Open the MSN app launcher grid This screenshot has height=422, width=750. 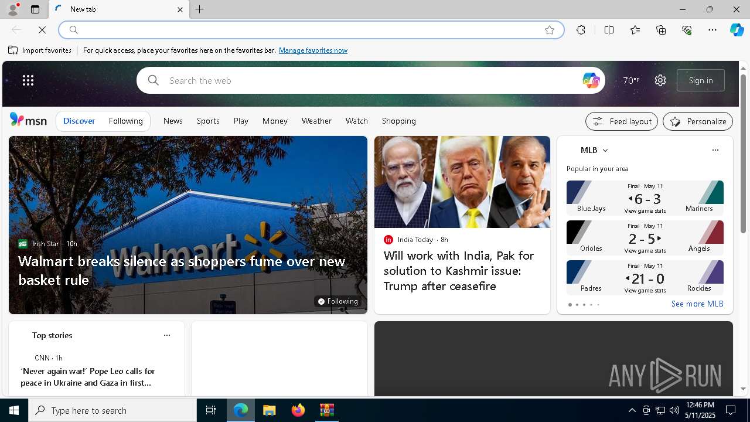click(28, 80)
